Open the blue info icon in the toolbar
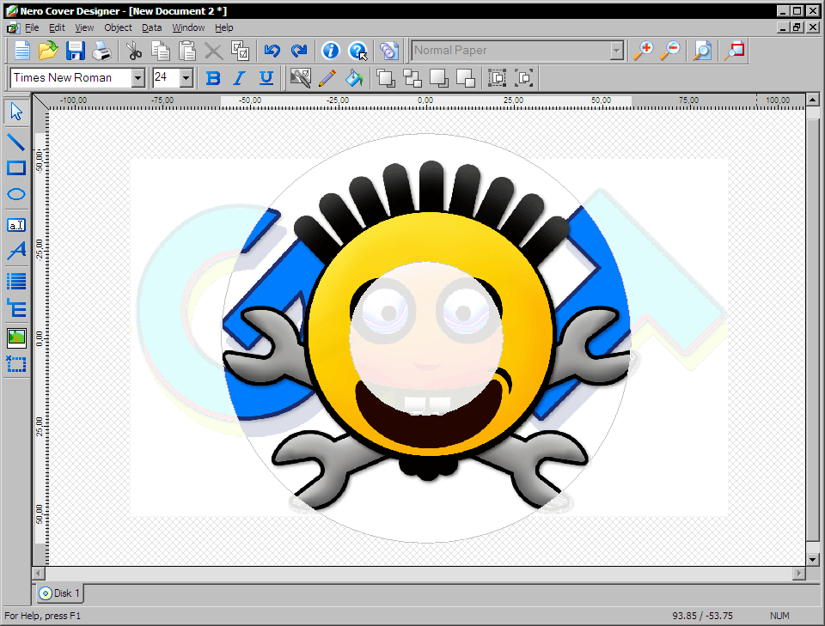Viewport: 825px width, 626px height. click(330, 51)
